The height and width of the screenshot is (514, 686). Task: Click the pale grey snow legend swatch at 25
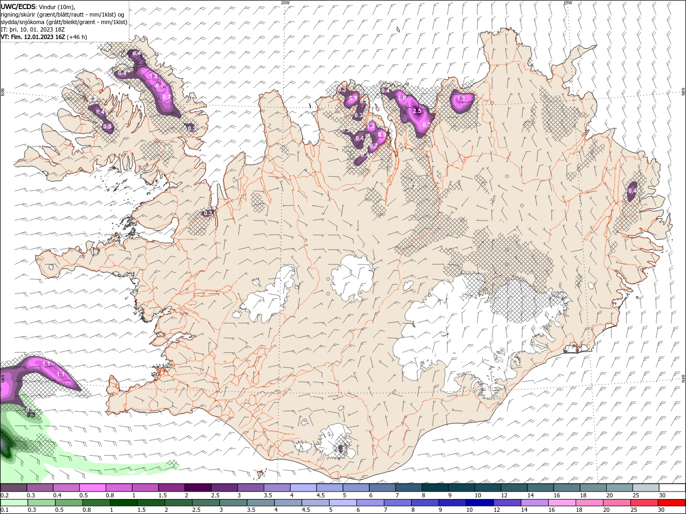[x=646, y=488]
